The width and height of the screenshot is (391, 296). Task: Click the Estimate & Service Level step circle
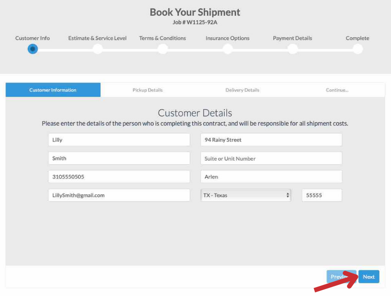coord(98,49)
